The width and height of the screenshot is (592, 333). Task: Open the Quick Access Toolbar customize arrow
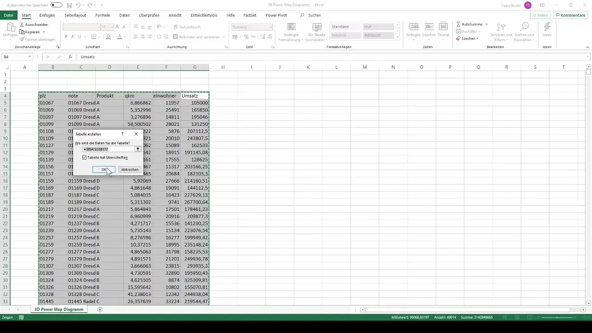click(x=101, y=5)
